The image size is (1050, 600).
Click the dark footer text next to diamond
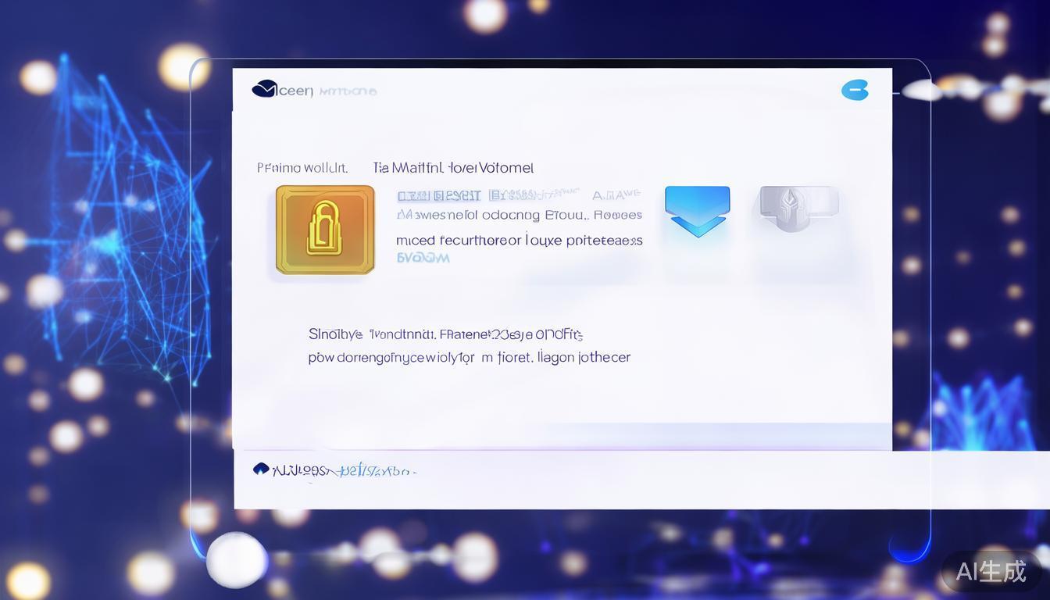[x=300, y=471]
